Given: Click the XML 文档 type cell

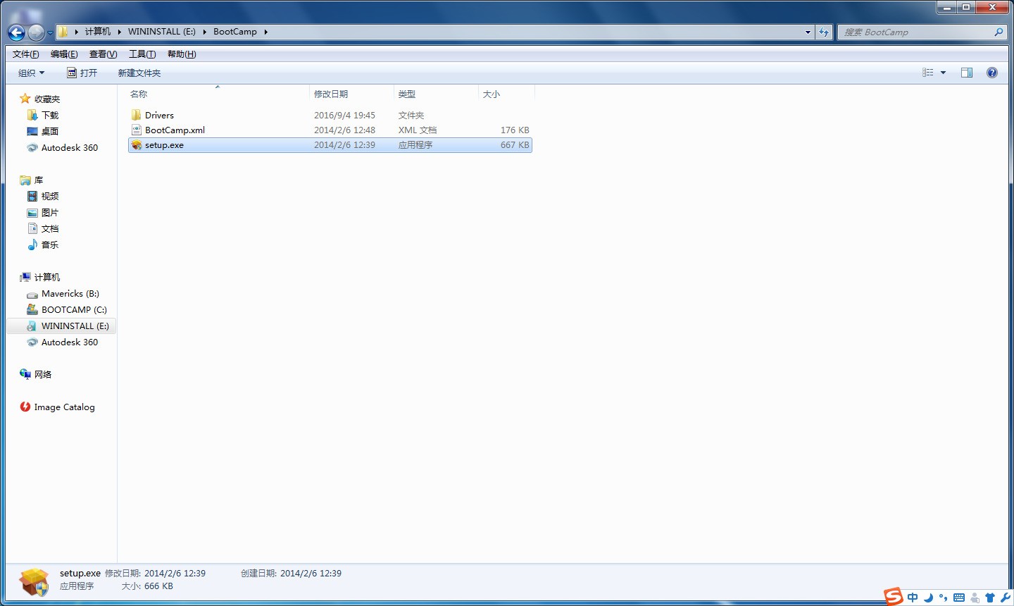Looking at the screenshot, I should 418,130.
